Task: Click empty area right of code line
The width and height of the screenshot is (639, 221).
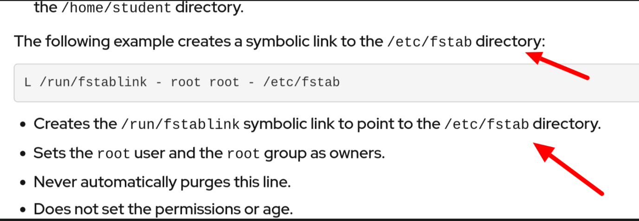Action: (x=464, y=82)
